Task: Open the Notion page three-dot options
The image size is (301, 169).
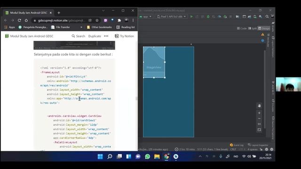Action: pos(106,36)
